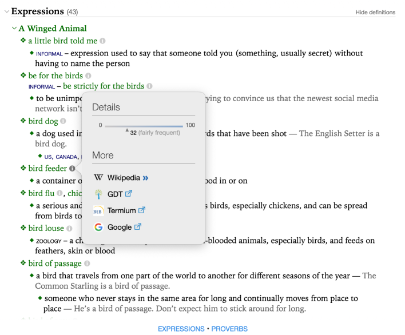The height and width of the screenshot is (335, 405).
Task: Jump to EXPRESSIONS section at bottom
Action: tap(181, 329)
